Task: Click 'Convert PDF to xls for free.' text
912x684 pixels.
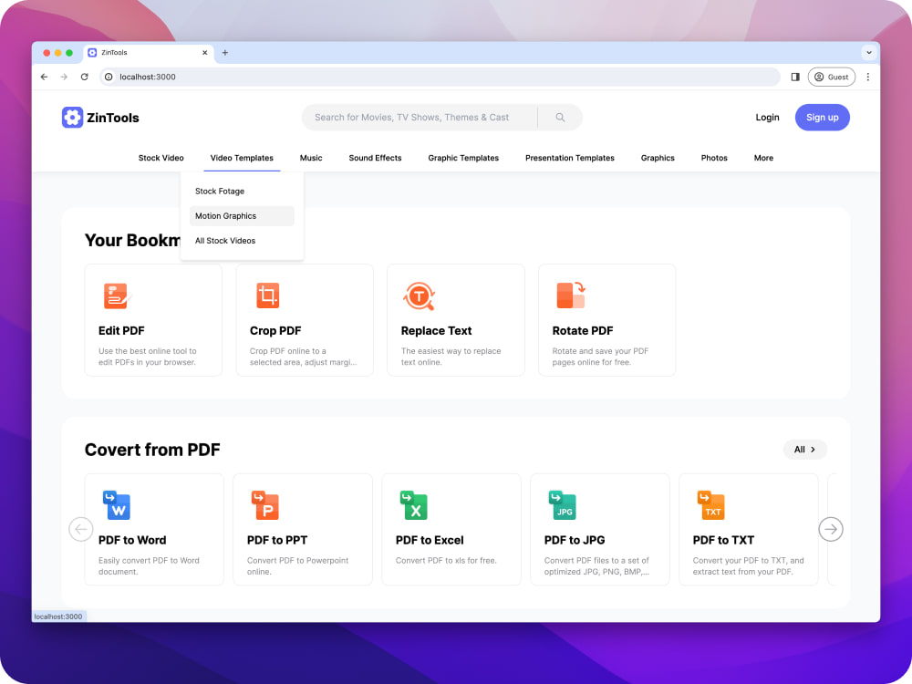Action: [446, 561]
